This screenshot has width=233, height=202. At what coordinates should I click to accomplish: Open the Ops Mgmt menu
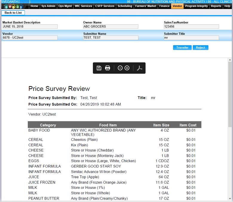[65, 6]
